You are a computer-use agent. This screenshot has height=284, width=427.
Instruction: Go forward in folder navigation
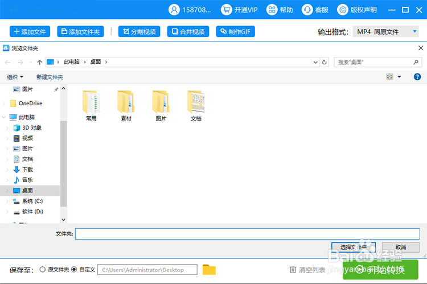click(x=20, y=63)
